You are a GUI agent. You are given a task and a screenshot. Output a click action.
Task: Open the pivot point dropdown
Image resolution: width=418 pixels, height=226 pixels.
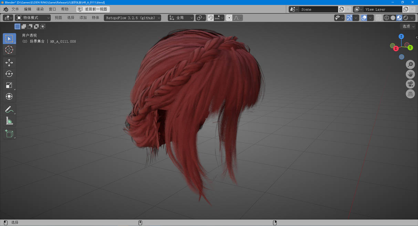point(201,18)
